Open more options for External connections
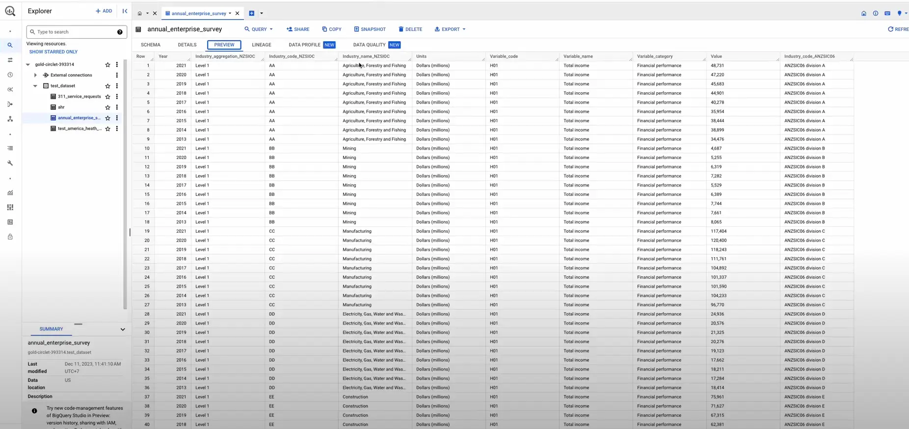 point(117,75)
